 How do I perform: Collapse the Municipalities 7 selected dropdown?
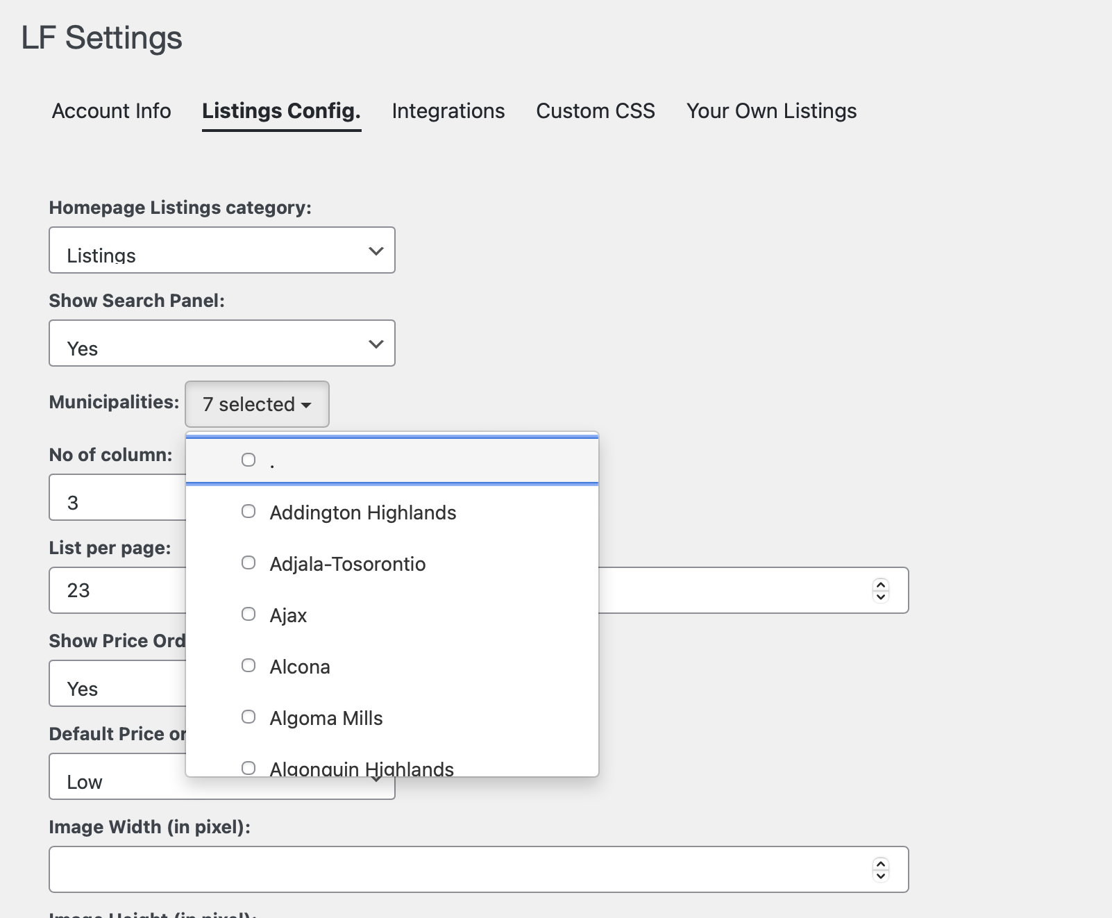point(257,404)
